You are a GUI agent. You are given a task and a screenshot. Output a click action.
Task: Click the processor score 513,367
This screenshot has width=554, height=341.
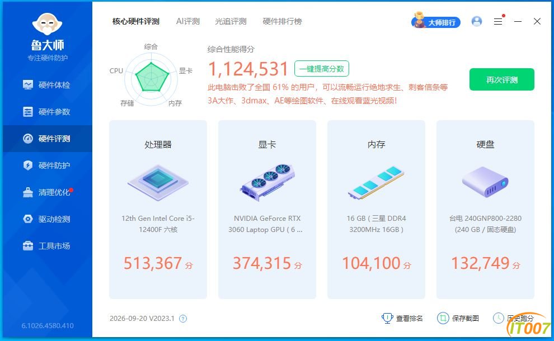point(153,263)
